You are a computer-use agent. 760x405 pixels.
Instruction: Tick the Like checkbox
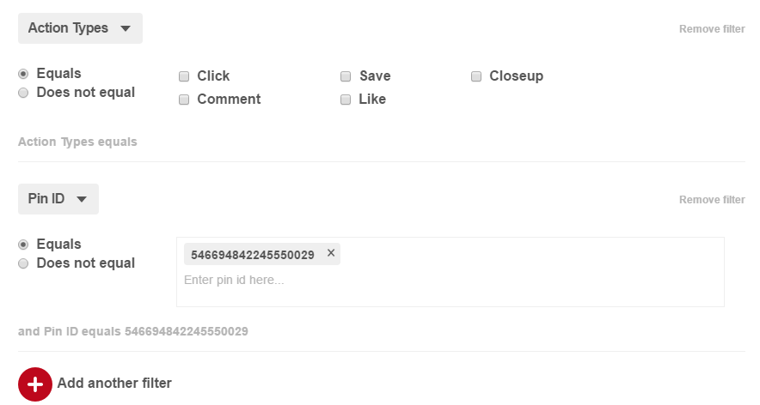[346, 100]
